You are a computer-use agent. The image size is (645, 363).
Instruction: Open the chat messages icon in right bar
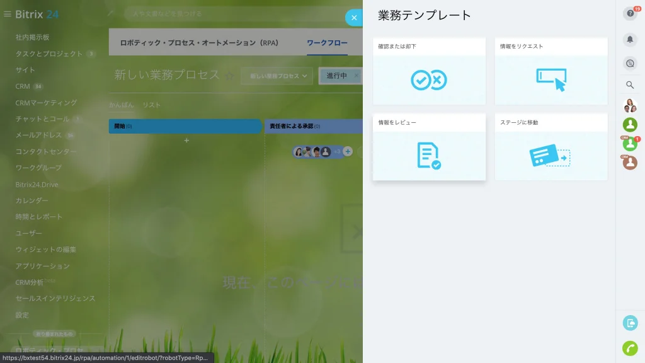(630, 64)
